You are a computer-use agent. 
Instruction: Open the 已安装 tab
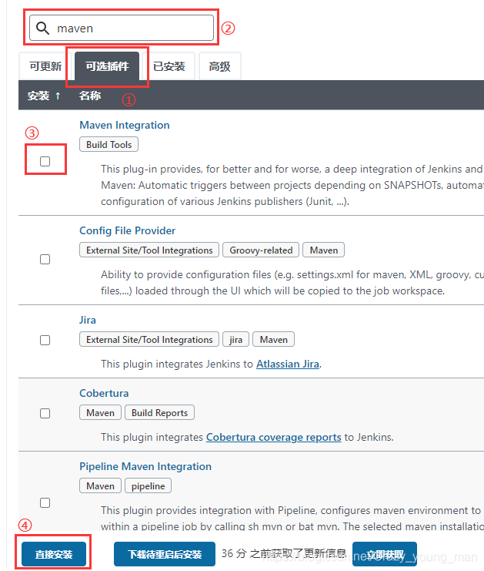click(x=169, y=66)
